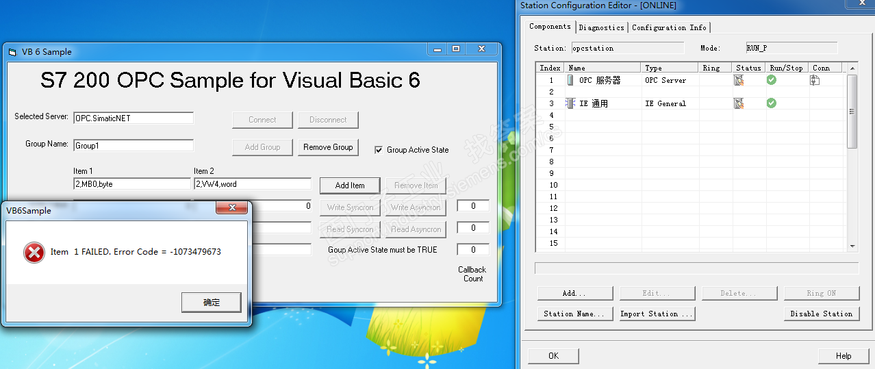The image size is (875, 369).
Task: Click scroll down arrow of components list
Action: (x=852, y=246)
